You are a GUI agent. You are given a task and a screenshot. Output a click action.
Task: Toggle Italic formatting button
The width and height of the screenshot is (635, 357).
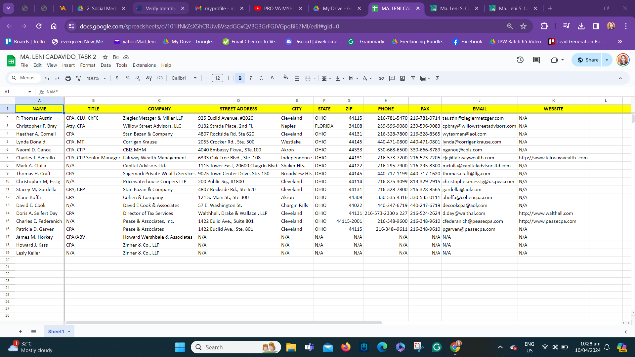pos(250,78)
